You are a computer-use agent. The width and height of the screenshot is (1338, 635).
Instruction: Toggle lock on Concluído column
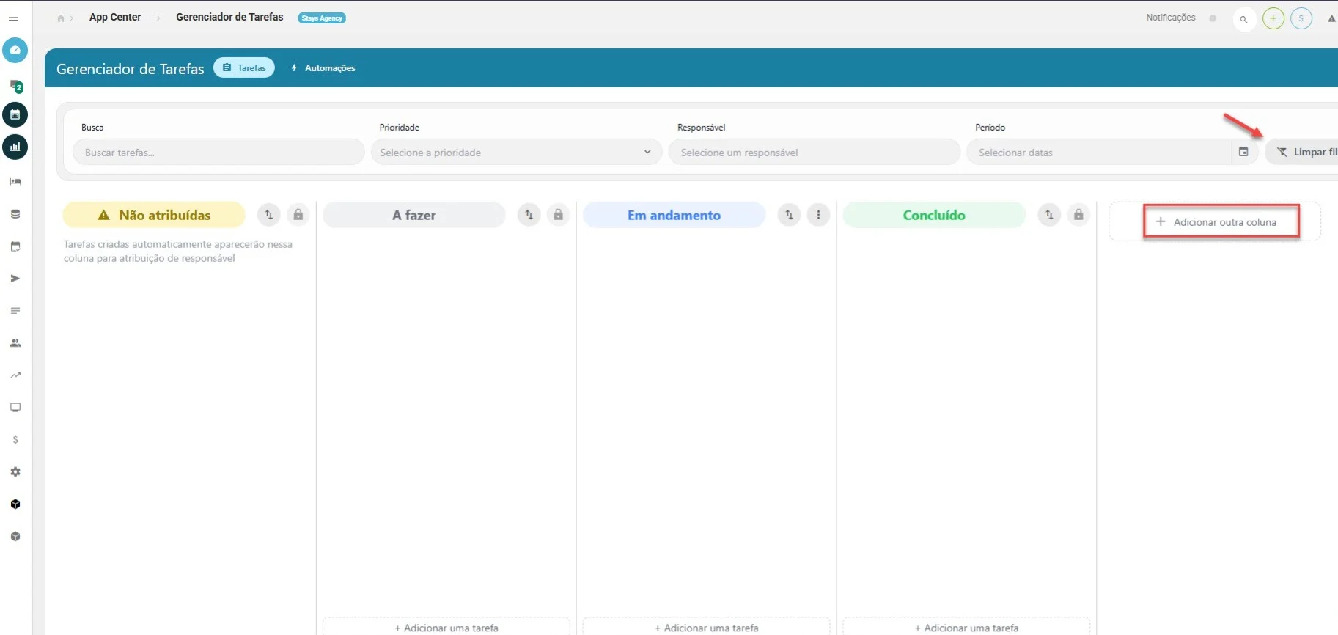[x=1078, y=215]
